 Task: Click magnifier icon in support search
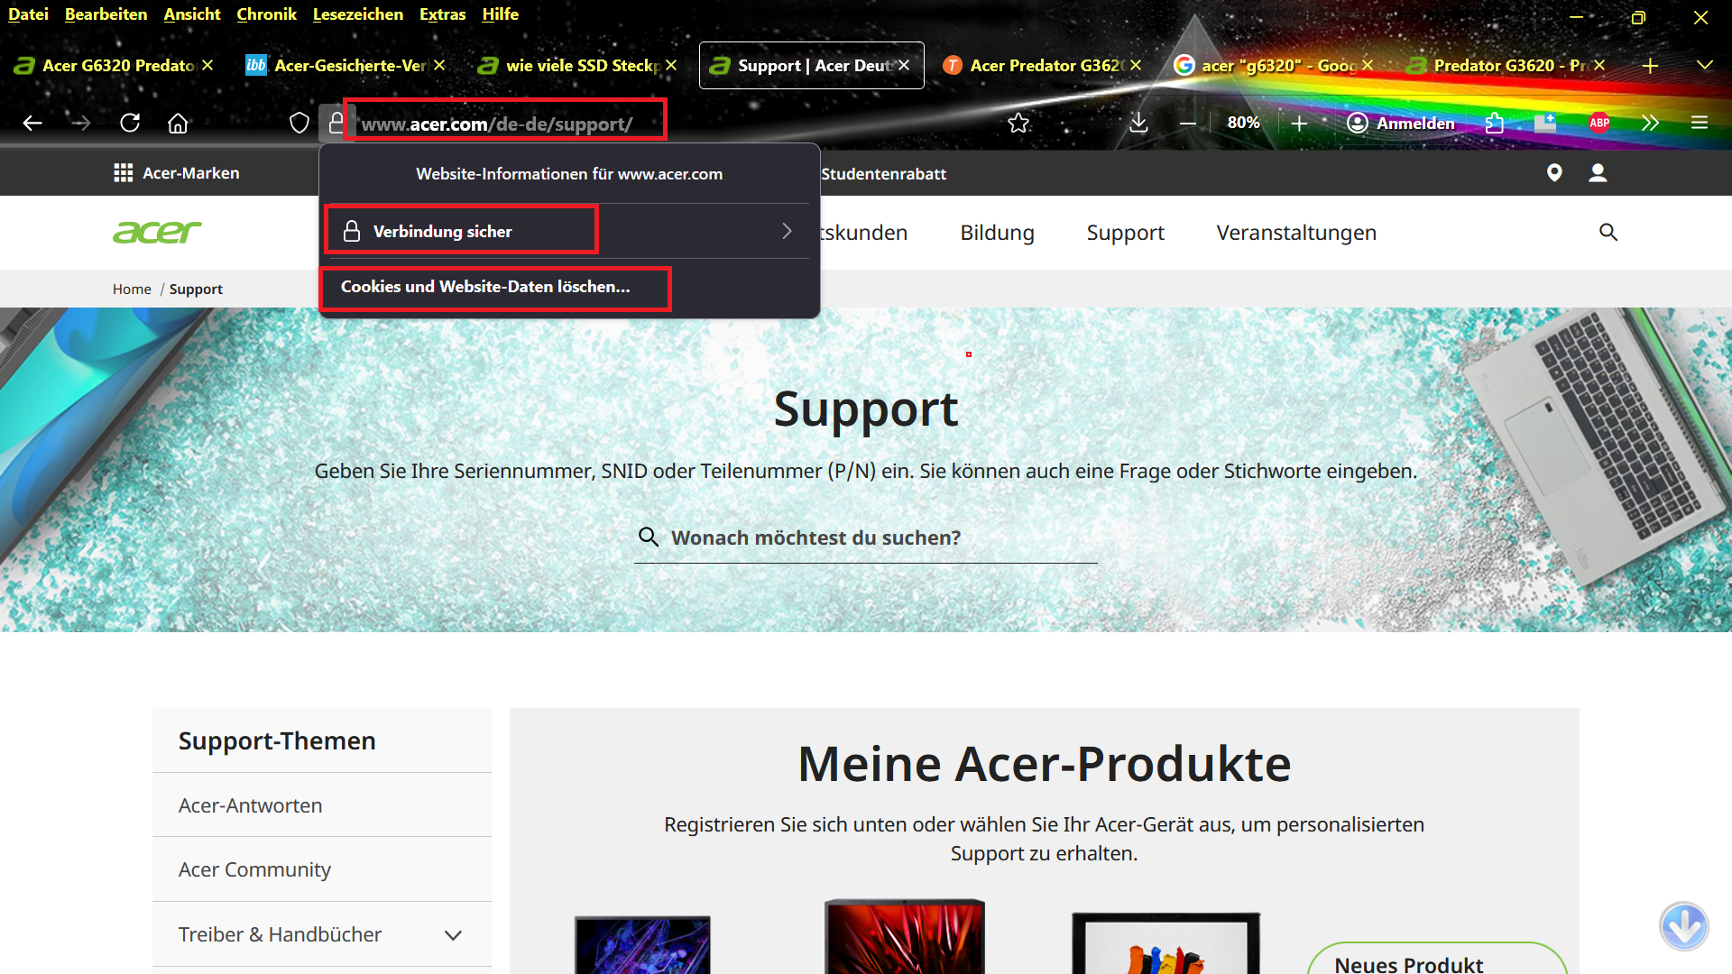pos(649,538)
